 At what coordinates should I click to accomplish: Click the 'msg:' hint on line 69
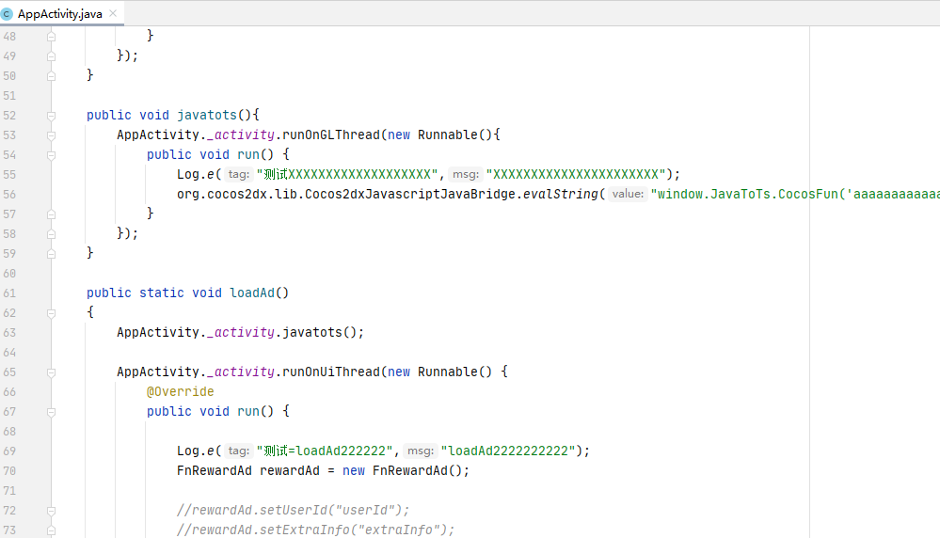(x=422, y=451)
